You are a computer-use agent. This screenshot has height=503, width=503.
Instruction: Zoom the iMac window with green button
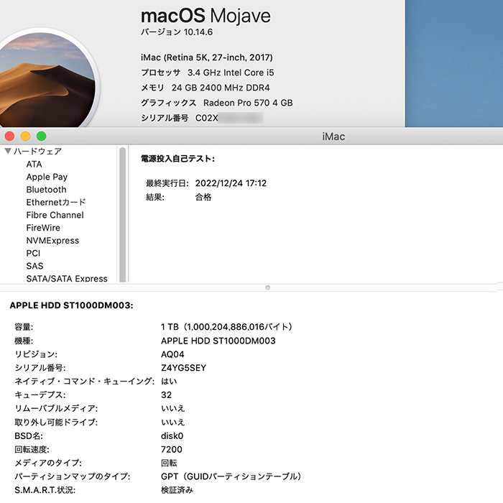(41, 137)
